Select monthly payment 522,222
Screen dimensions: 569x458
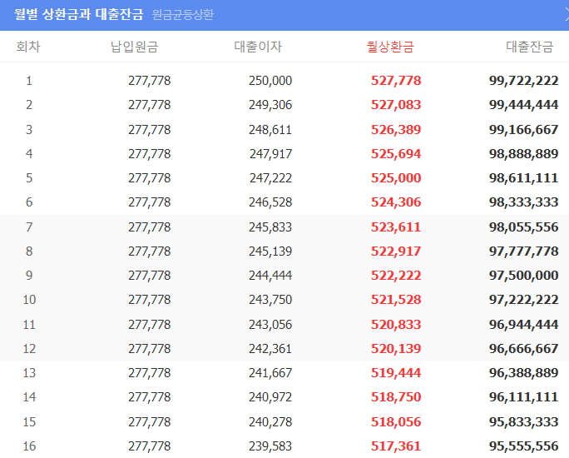tap(396, 276)
